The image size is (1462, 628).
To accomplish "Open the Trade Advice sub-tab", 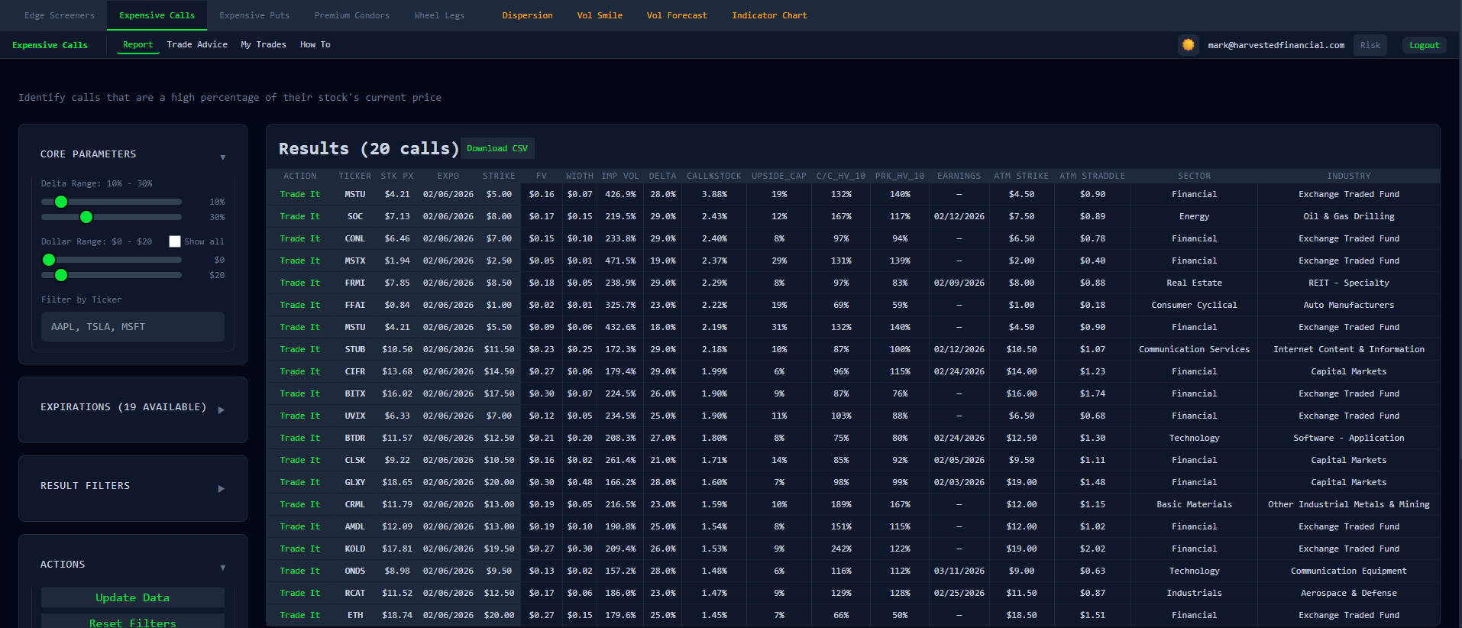I will pyautogui.click(x=197, y=44).
